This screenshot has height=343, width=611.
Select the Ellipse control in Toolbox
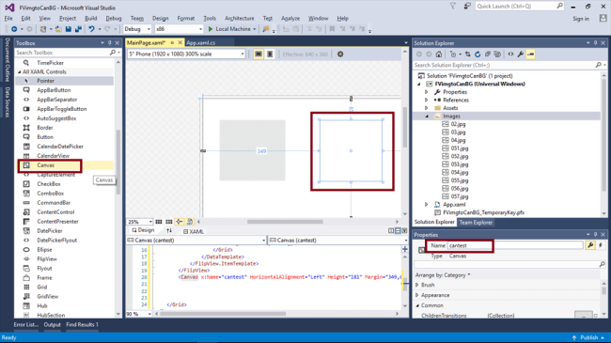pyautogui.click(x=44, y=250)
